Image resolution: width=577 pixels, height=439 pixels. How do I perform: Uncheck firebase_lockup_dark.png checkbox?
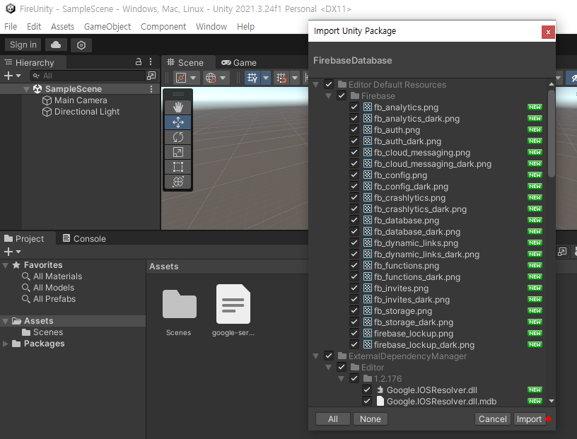click(x=354, y=345)
